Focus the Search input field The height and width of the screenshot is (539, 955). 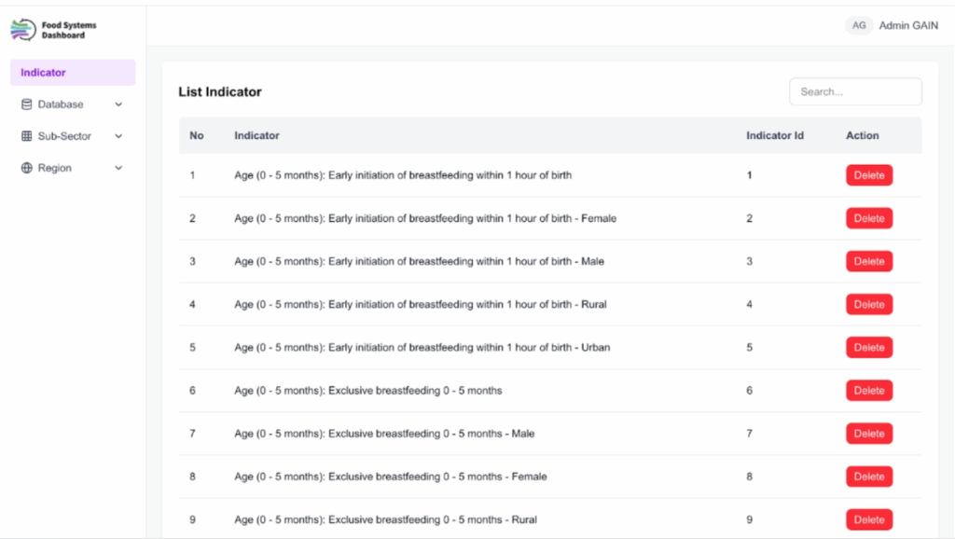tap(855, 91)
